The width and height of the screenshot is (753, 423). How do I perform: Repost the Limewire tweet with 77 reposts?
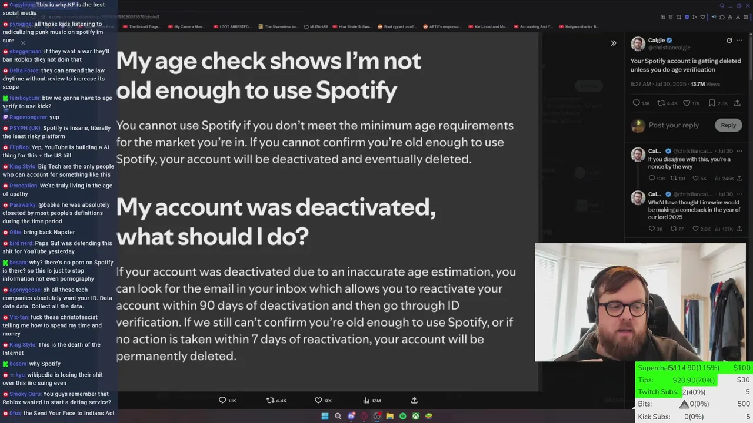(674, 229)
